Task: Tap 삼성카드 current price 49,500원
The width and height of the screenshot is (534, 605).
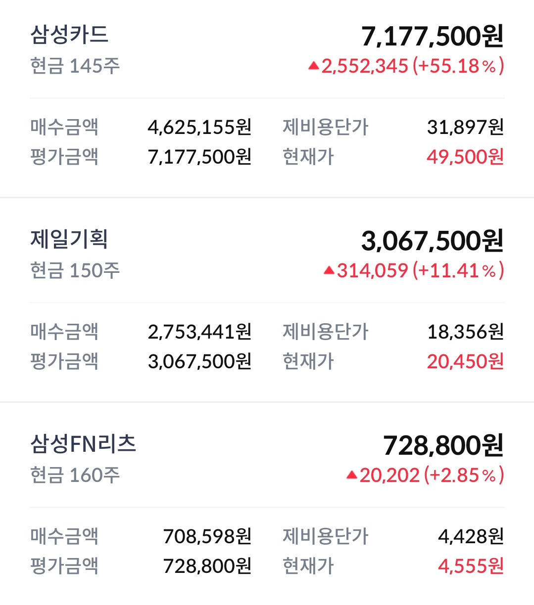Action: (465, 157)
